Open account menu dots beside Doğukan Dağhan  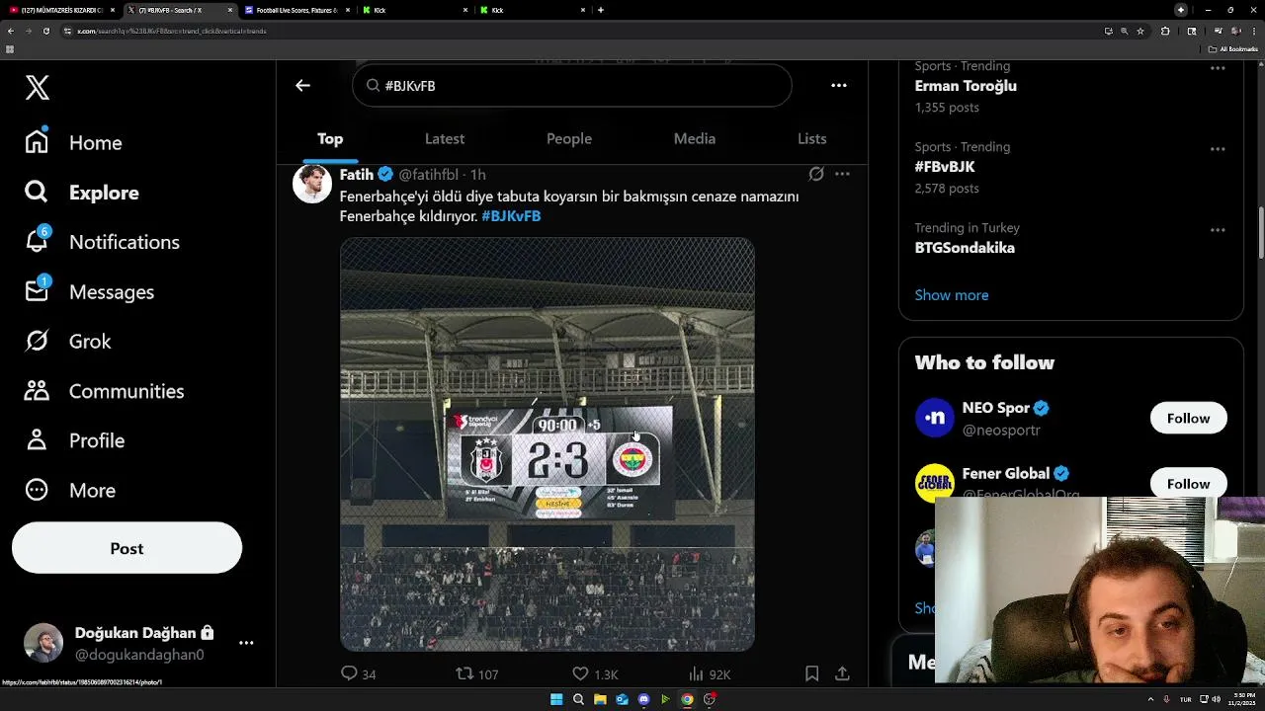(x=246, y=643)
